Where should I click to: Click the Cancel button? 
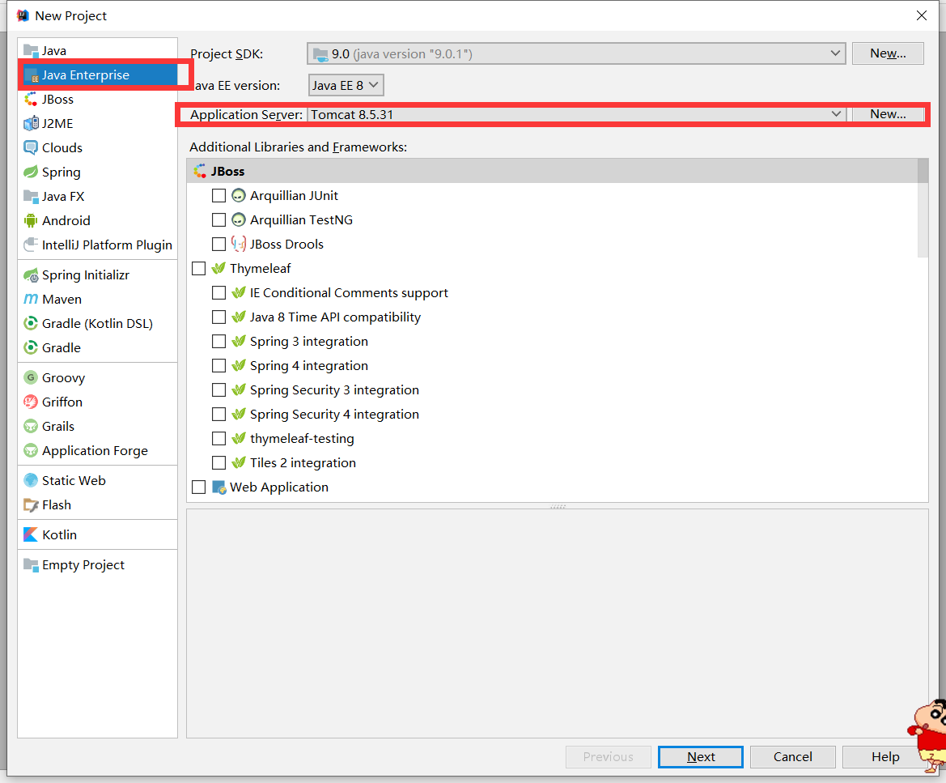pos(793,757)
